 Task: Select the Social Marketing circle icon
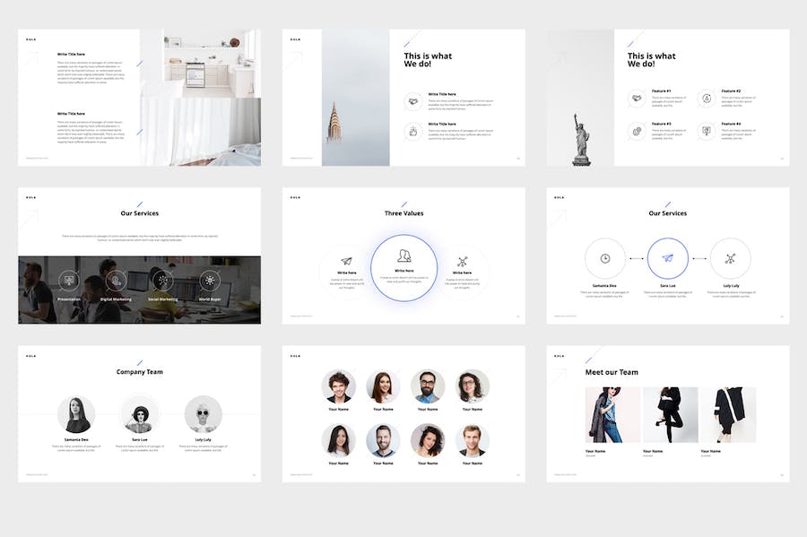click(x=162, y=280)
